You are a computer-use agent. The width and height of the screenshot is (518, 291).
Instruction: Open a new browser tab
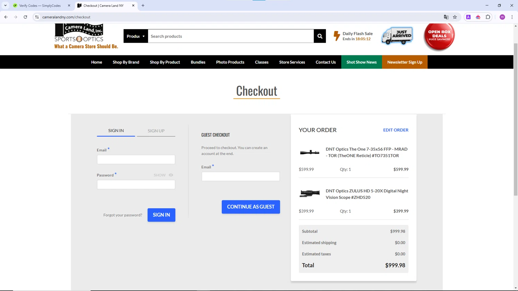tap(143, 6)
